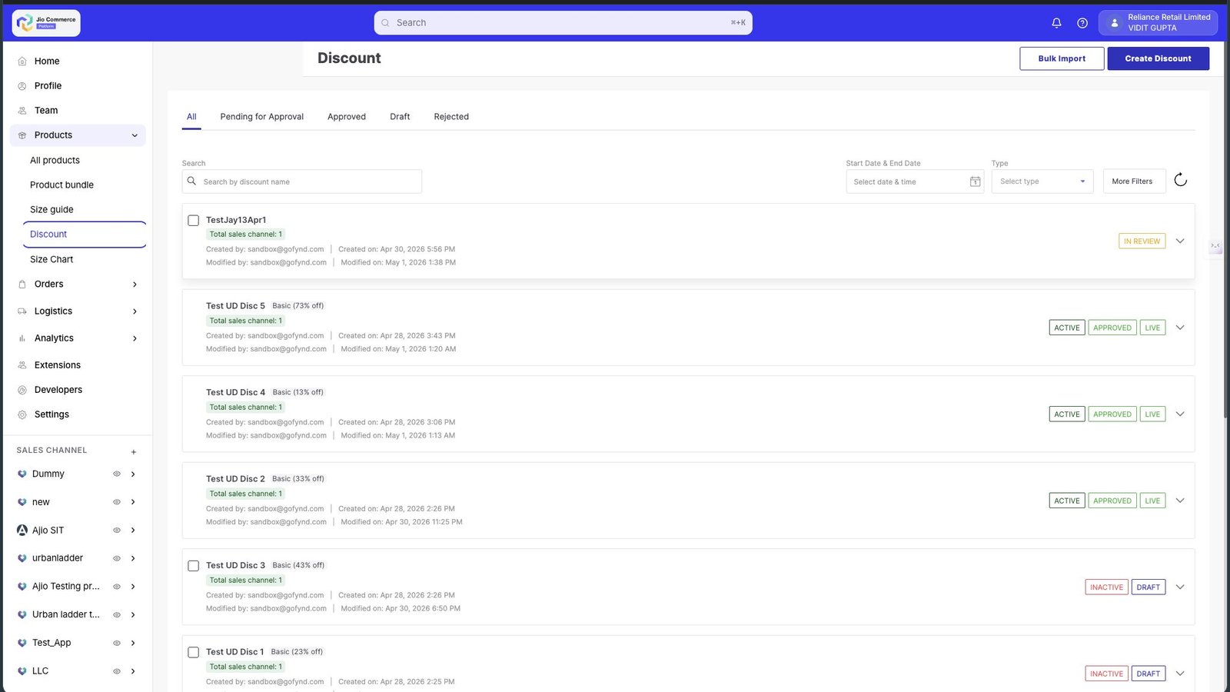Expand Ajio Testing pr... channel arrow
Screen dimensions: 1230x692
[x=133, y=587]
